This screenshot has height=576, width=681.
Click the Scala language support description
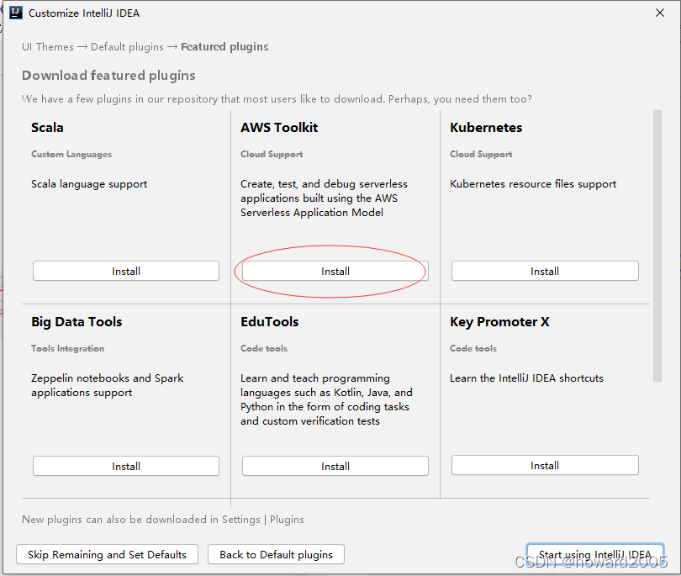coord(89,184)
